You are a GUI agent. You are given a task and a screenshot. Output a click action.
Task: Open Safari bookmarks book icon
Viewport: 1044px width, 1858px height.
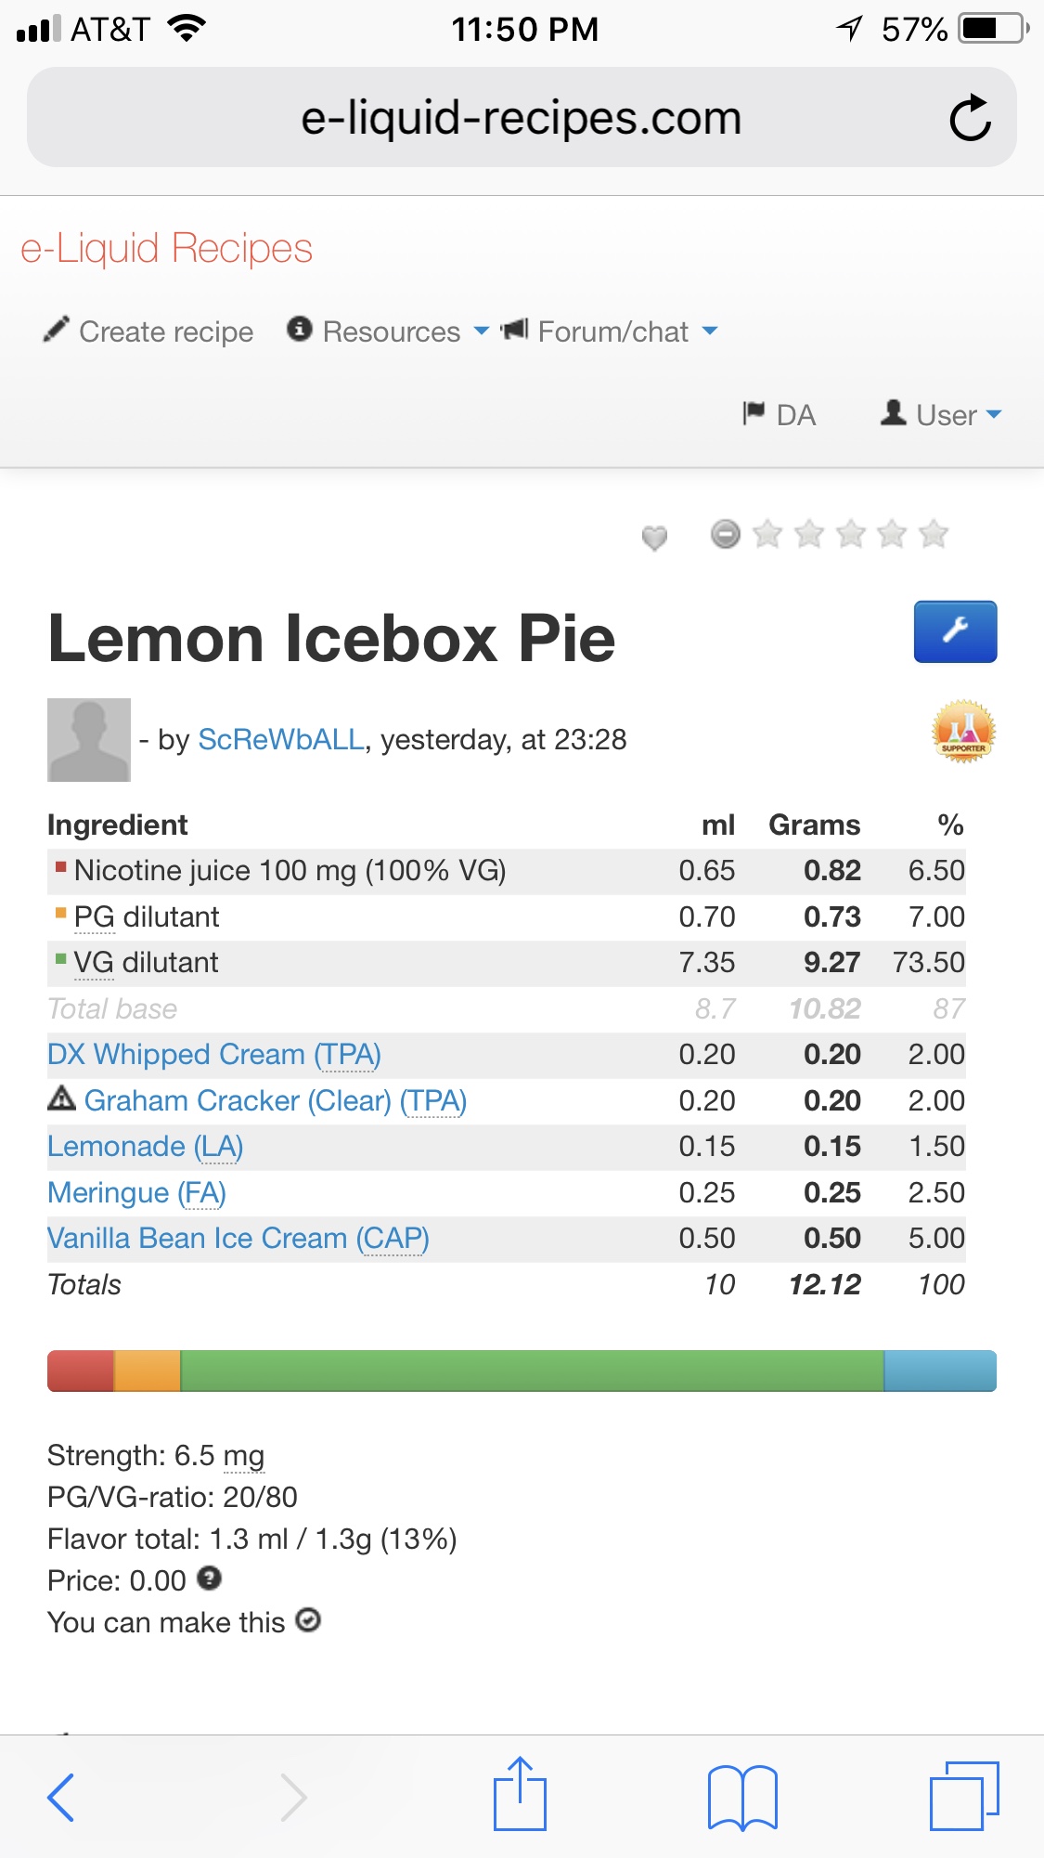pos(741,1796)
